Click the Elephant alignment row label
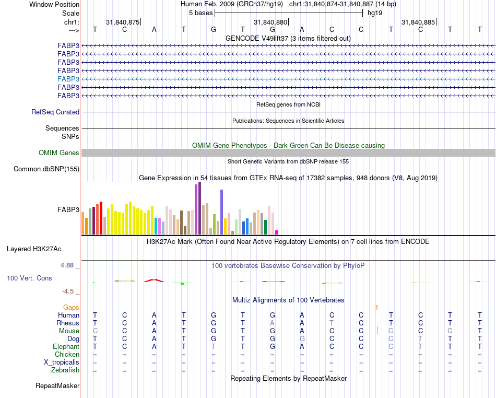The height and width of the screenshot is (398, 496). point(66,346)
